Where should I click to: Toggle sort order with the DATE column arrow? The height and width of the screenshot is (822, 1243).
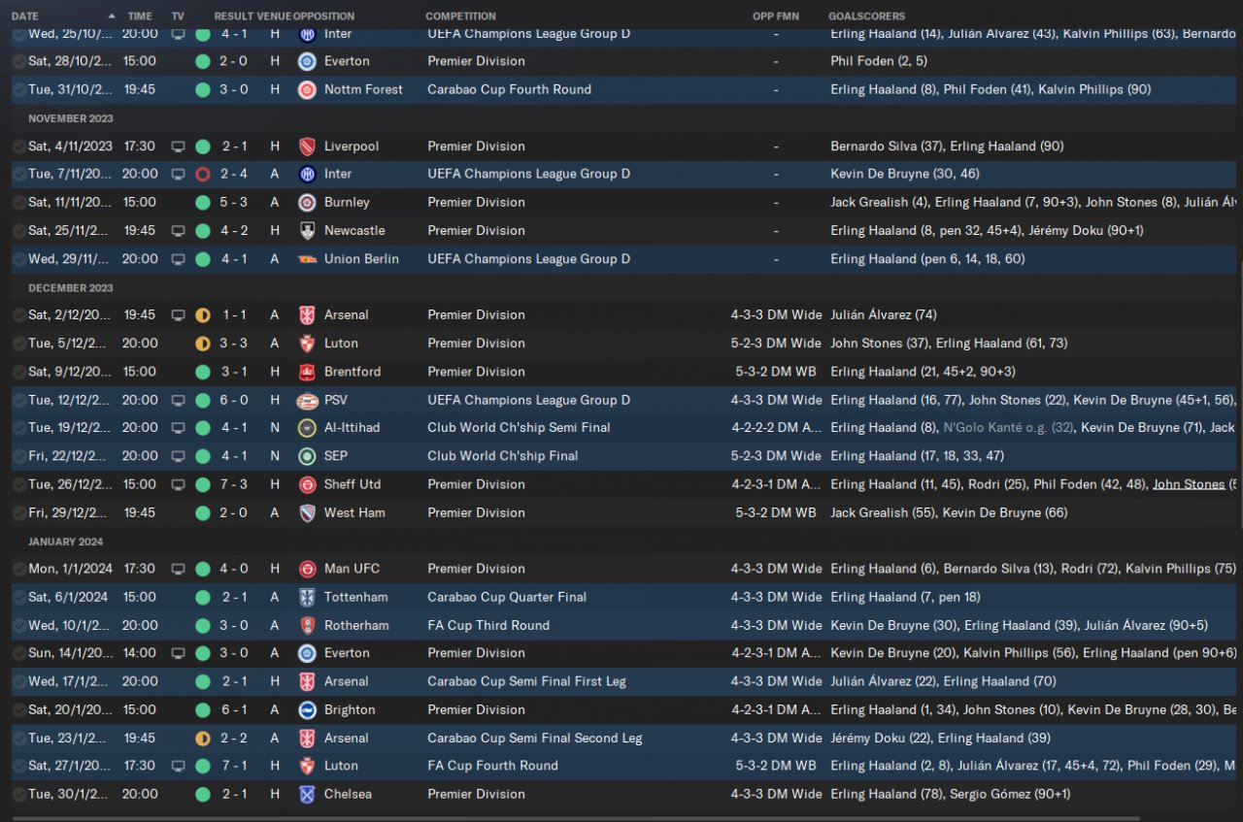[111, 16]
